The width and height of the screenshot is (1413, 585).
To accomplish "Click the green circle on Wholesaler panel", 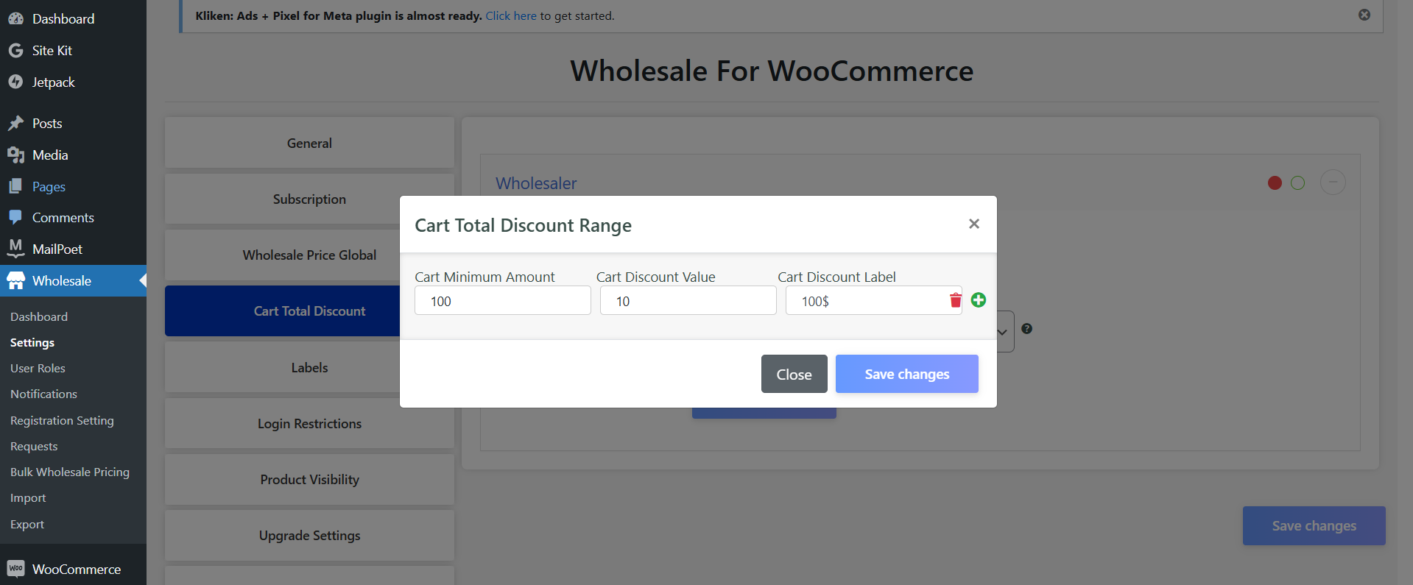I will (1298, 182).
